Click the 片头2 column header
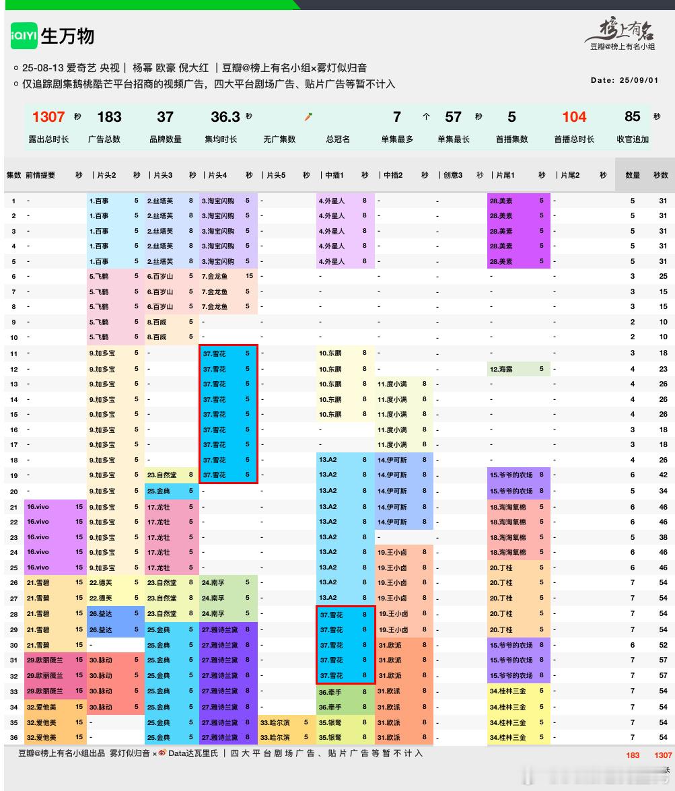The image size is (675, 791). coord(106,175)
